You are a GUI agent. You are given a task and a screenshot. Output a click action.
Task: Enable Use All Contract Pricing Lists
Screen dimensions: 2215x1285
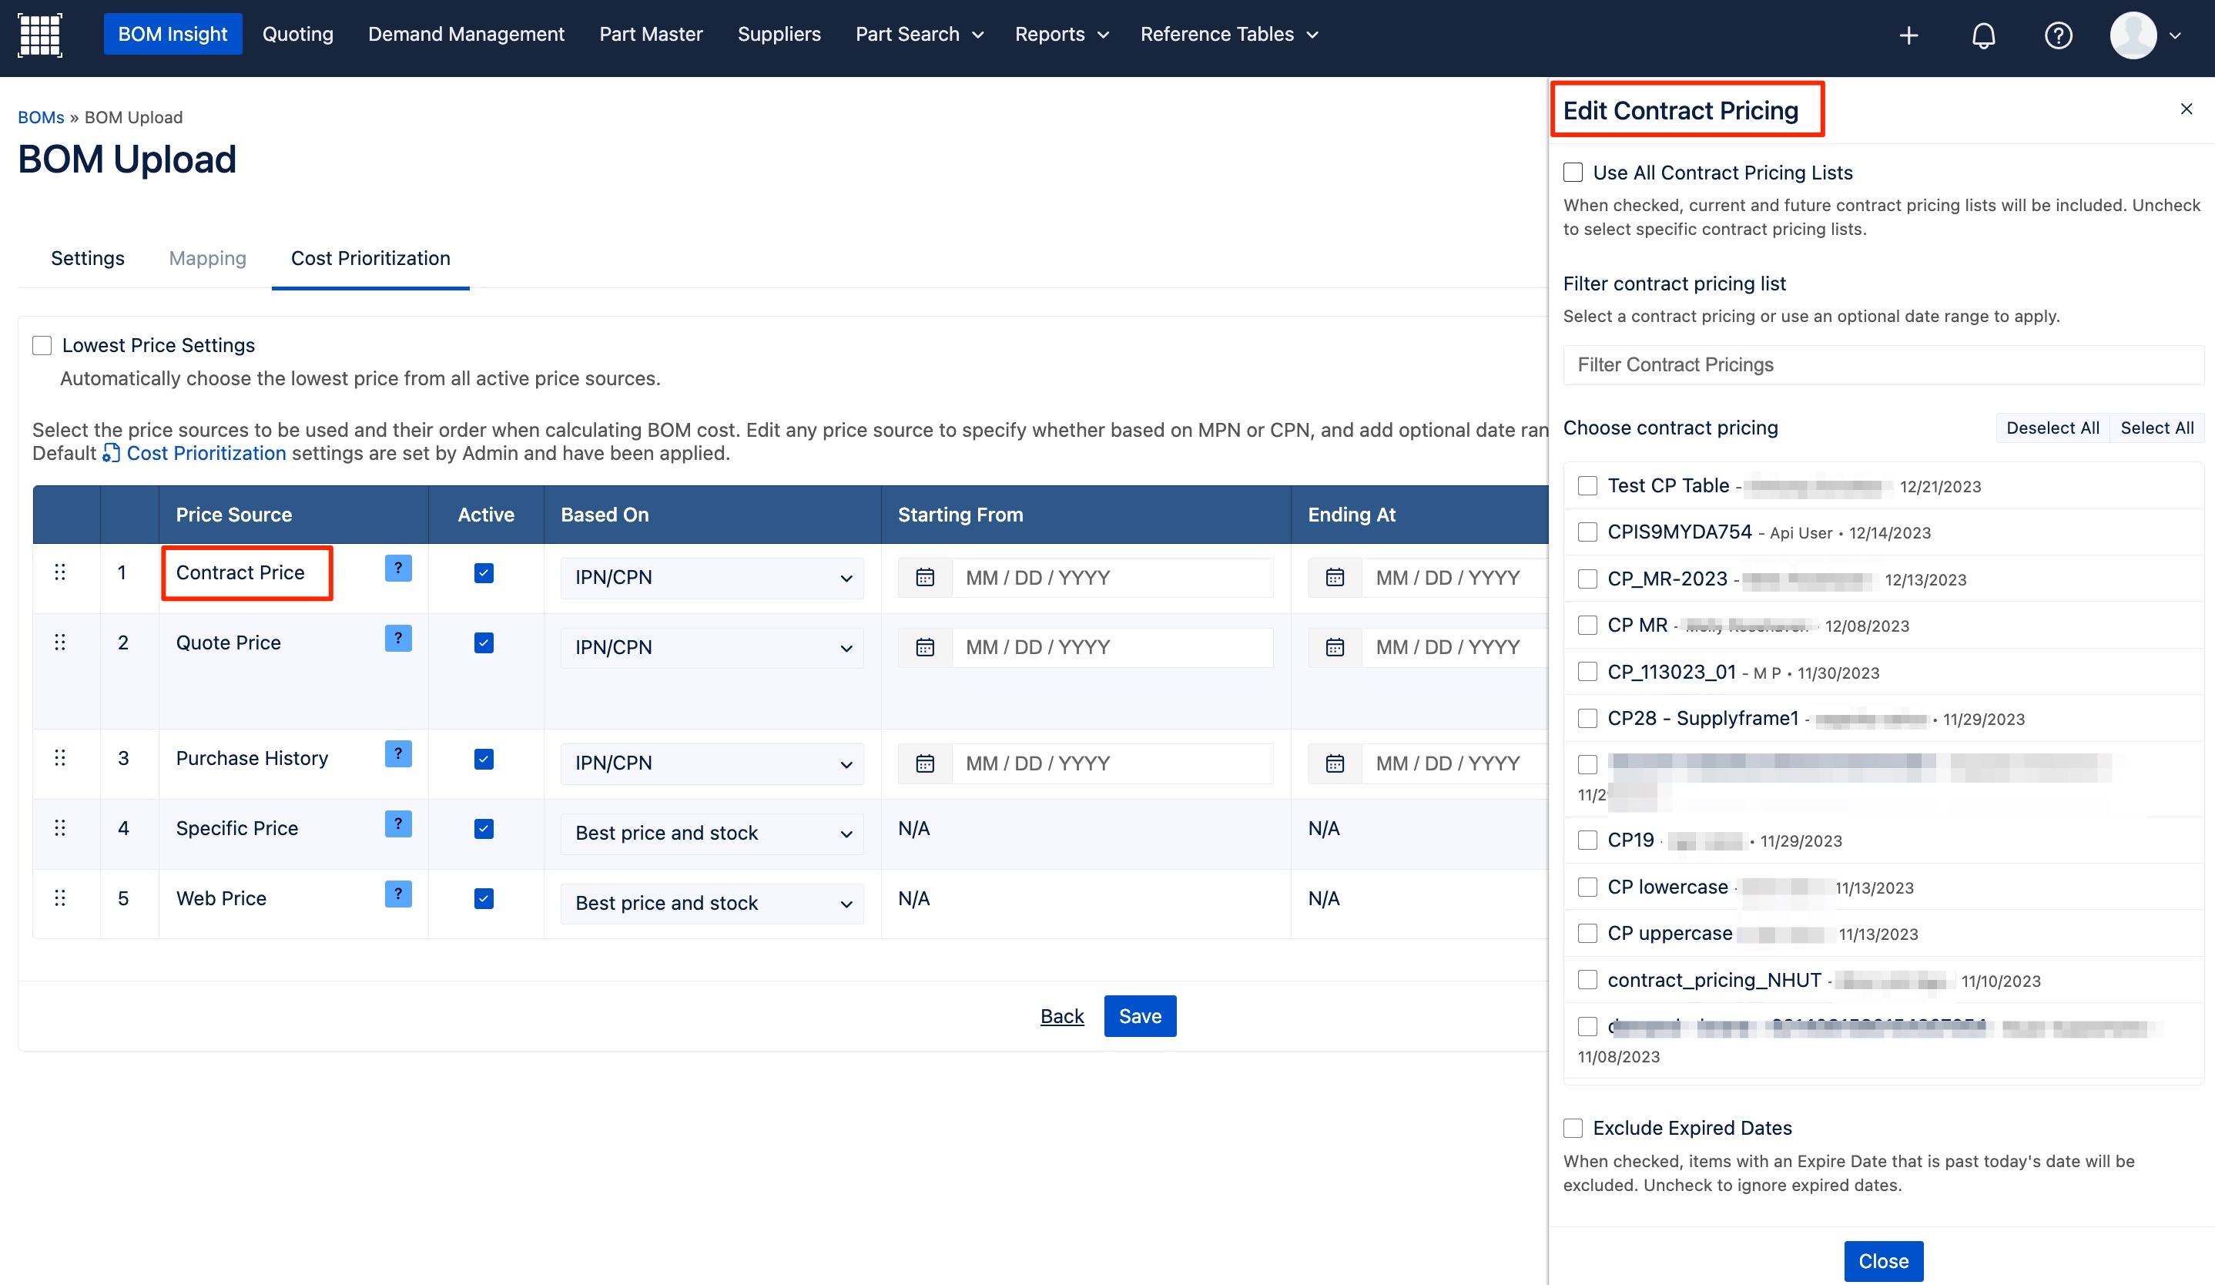1573,173
